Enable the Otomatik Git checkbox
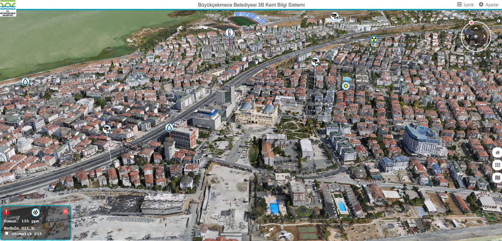This screenshot has height=241, width=502. click(x=7, y=234)
